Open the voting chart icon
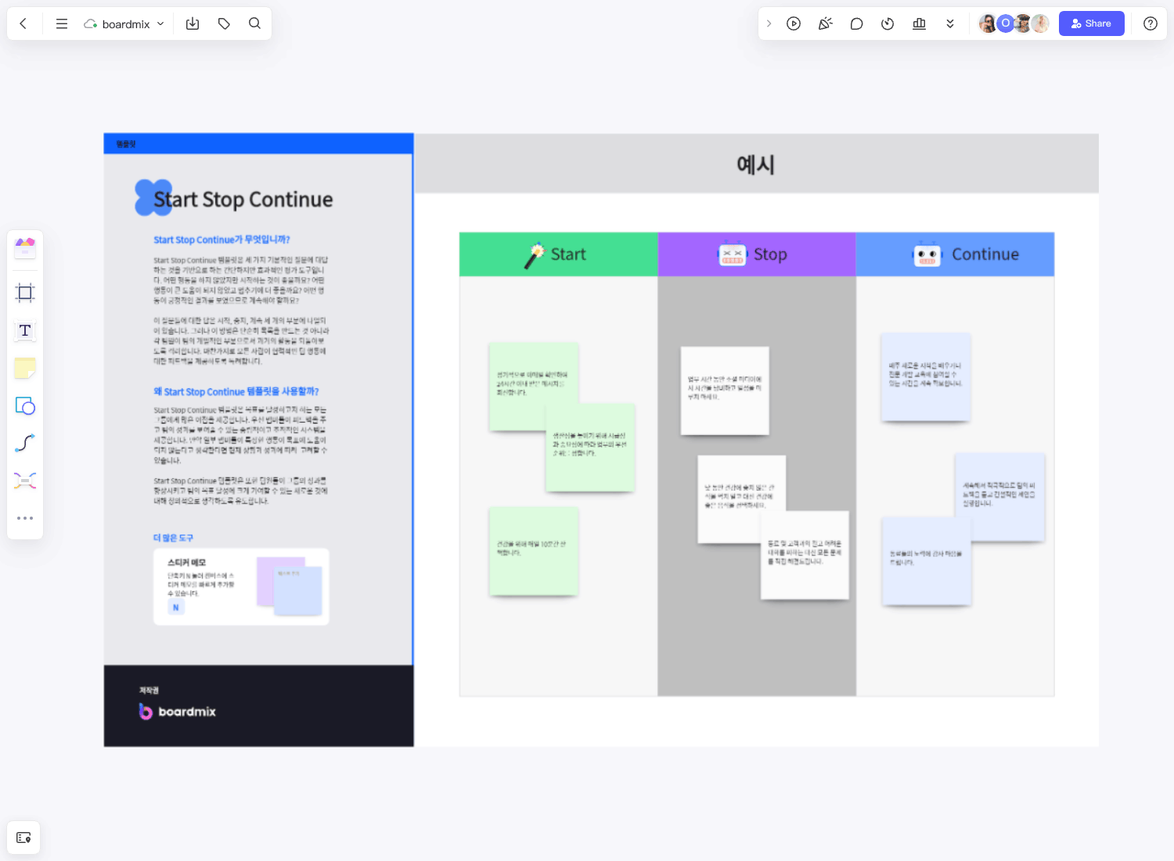 pos(919,23)
